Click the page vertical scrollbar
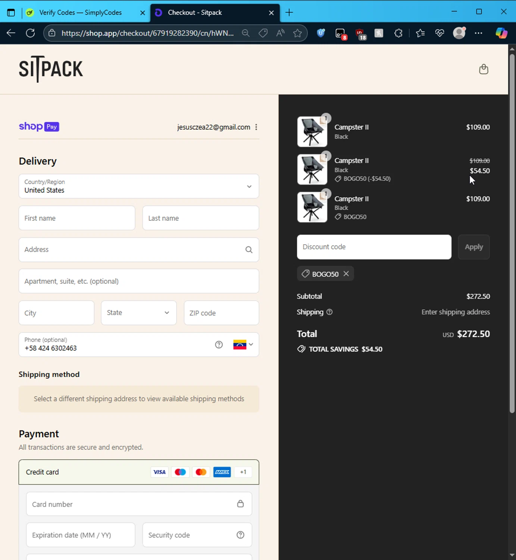The image size is (516, 560). point(512,234)
